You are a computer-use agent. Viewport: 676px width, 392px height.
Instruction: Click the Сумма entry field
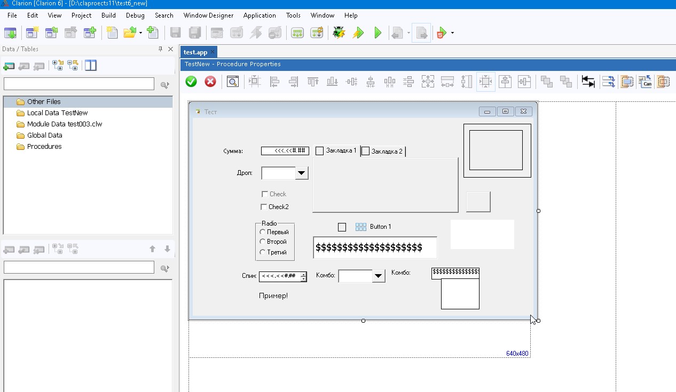click(x=285, y=151)
